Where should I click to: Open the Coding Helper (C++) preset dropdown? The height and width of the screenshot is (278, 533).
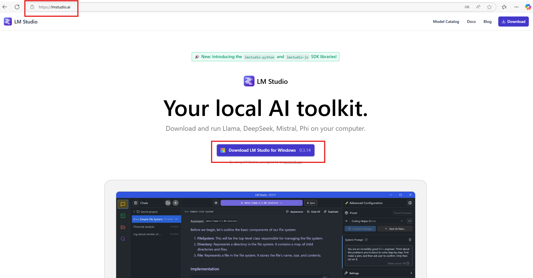click(377, 221)
